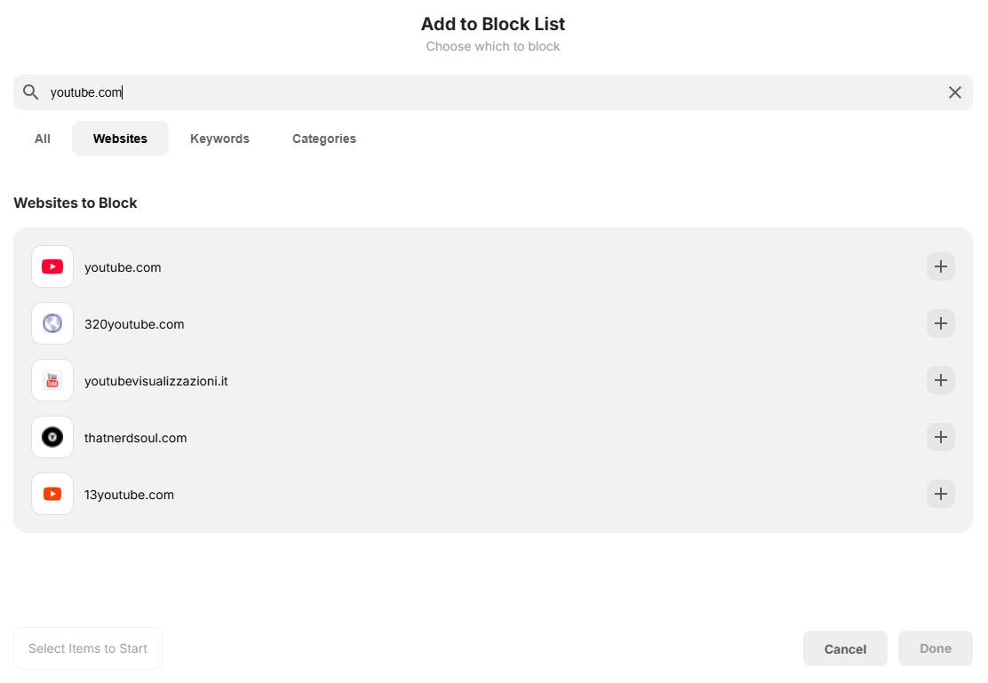This screenshot has width=988, height=683.
Task: Switch to the All tab
Action: pyautogui.click(x=42, y=139)
